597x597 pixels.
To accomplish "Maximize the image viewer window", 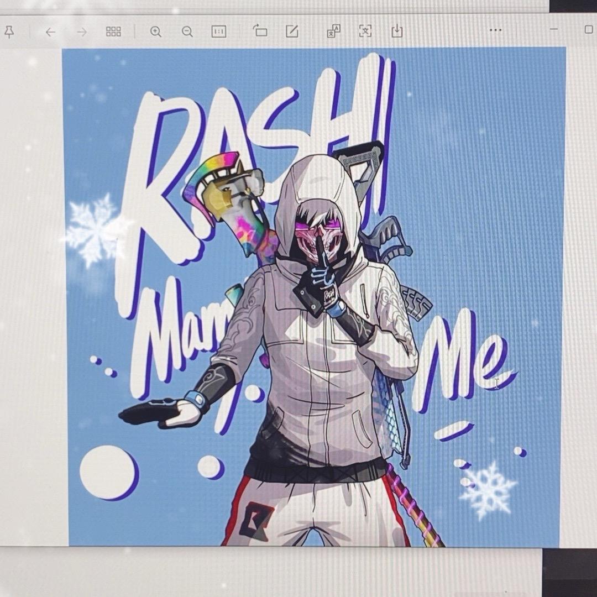I will [589, 29].
